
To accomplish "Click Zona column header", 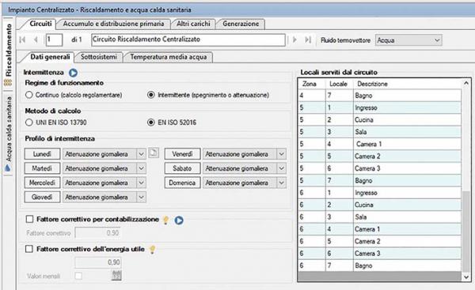I will (312, 84).
